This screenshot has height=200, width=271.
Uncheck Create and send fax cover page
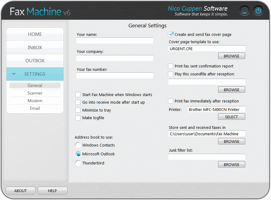point(171,34)
